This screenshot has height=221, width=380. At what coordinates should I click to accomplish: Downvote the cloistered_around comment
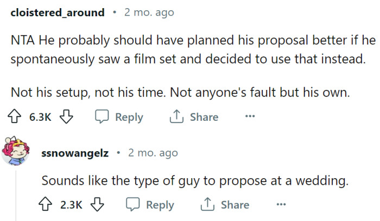66,117
